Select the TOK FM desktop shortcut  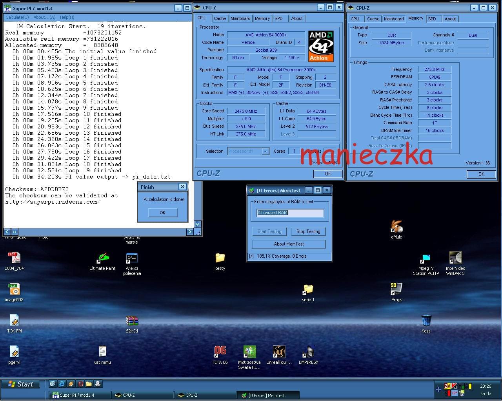[14, 323]
